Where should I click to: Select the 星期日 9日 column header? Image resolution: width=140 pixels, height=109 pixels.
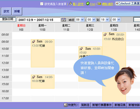click(x=21, y=27)
